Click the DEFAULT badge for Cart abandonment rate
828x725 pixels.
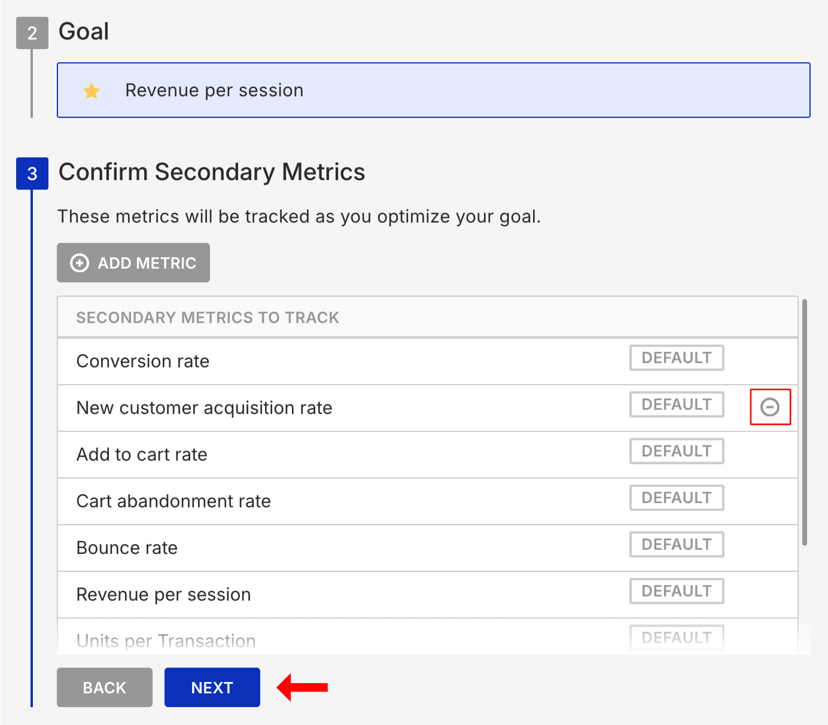click(x=676, y=498)
